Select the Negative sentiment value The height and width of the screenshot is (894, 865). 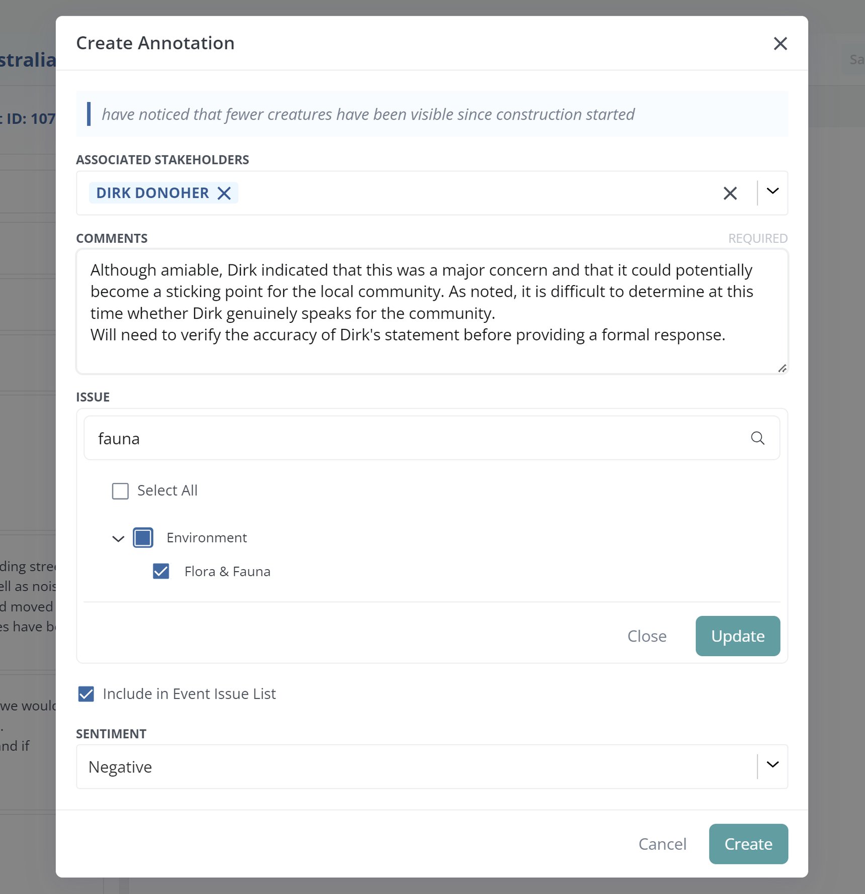[x=120, y=766]
